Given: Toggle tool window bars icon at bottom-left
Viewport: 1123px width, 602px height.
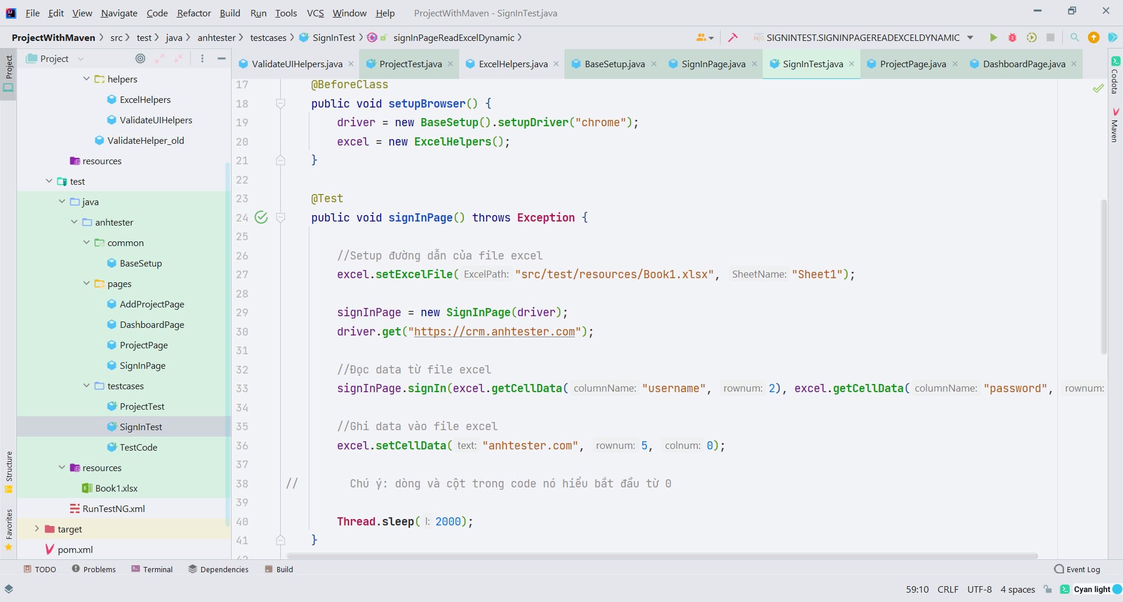Looking at the screenshot, I should (x=9, y=589).
